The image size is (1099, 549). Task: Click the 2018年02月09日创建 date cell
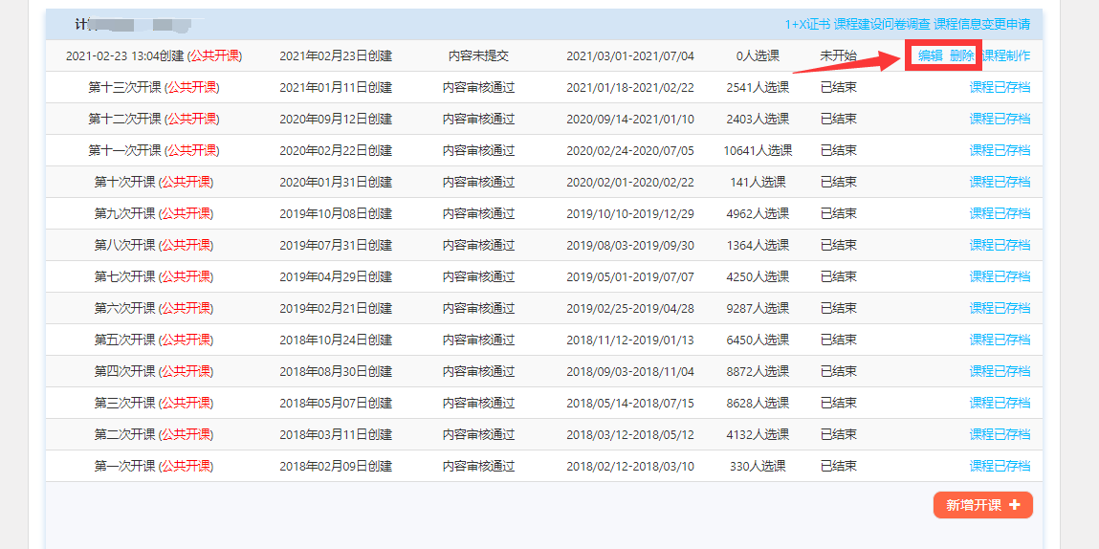pyautogui.click(x=336, y=466)
